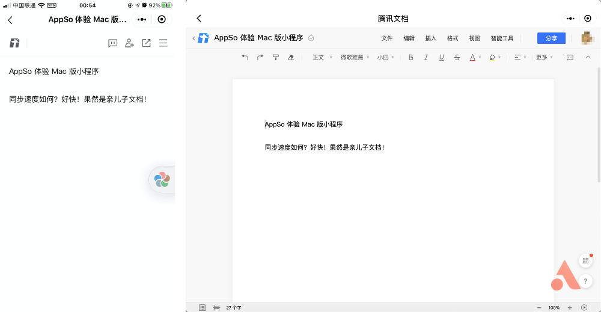Start presentation mode with play icon
Screen dimensions: 601x312
click(x=584, y=307)
